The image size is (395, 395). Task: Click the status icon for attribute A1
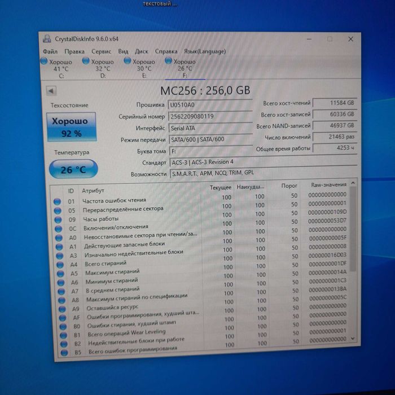[x=59, y=247]
